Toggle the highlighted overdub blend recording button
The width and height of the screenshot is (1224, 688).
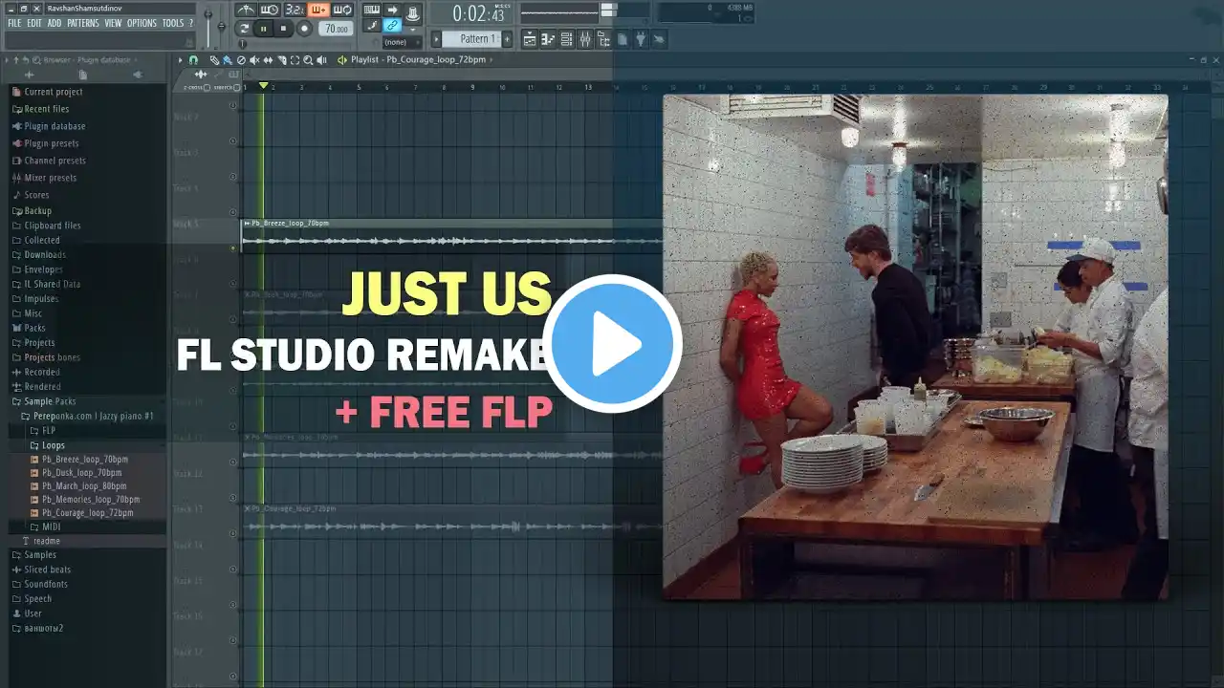point(318,10)
